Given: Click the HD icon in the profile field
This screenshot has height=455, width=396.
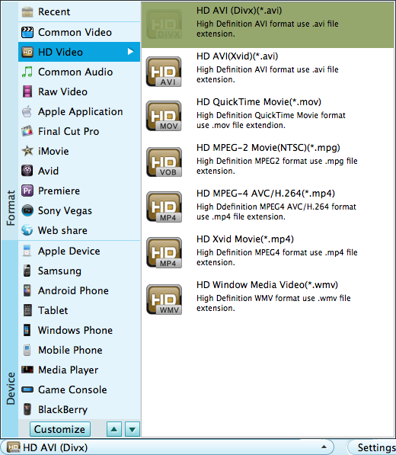Looking at the screenshot, I should pyautogui.click(x=14, y=447).
